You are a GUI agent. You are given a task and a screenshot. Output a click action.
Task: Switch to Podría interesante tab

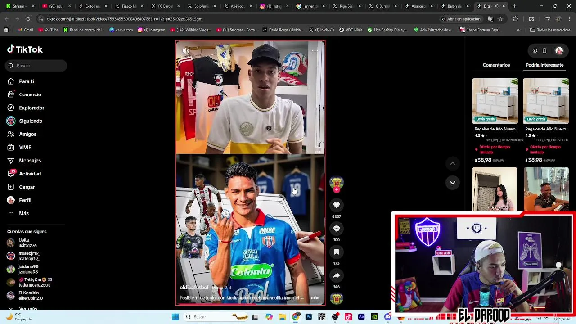pos(544,65)
